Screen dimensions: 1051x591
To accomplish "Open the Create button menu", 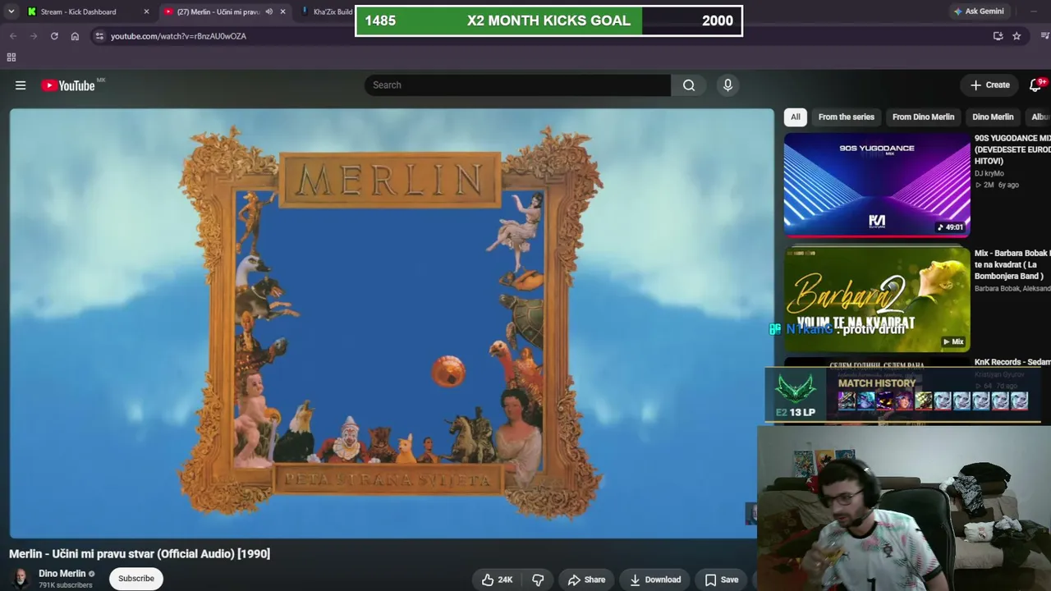I will (989, 85).
